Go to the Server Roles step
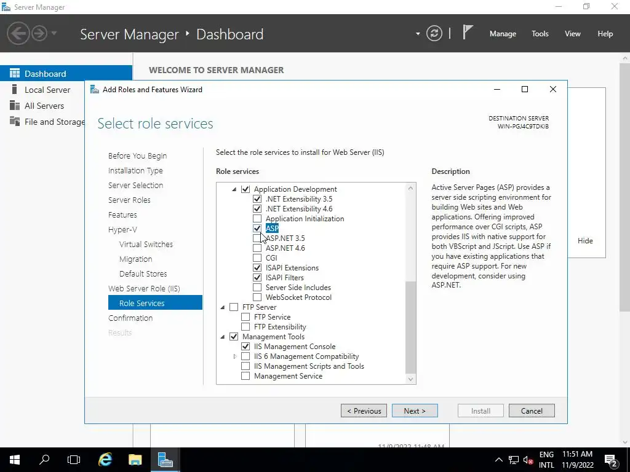 pyautogui.click(x=129, y=200)
